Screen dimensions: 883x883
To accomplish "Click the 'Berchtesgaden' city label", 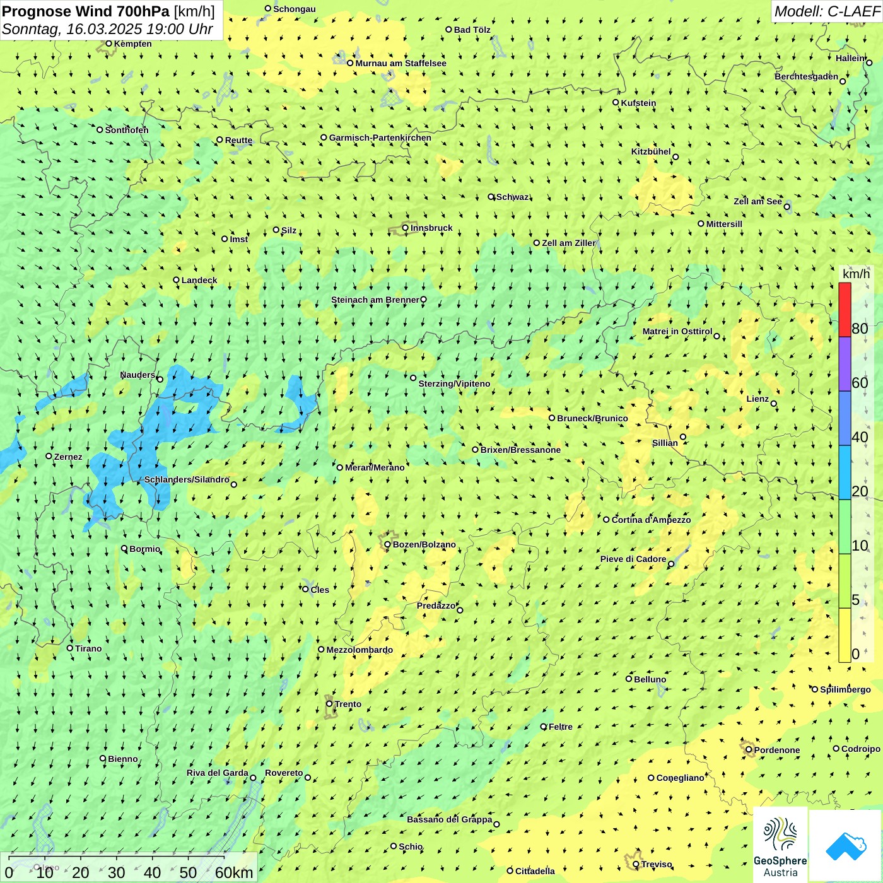I will (806, 77).
